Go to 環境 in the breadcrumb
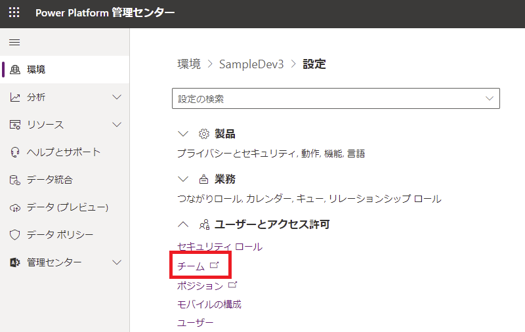 tap(189, 64)
